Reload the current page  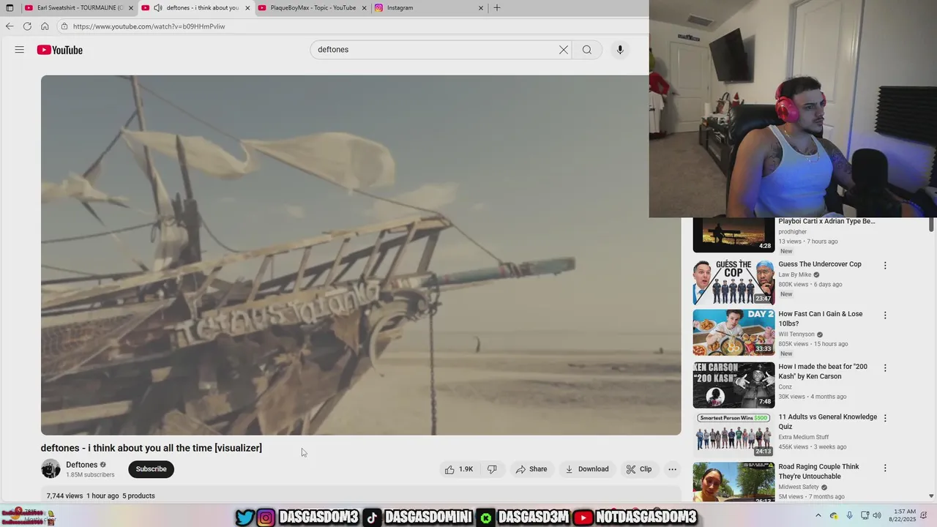pyautogui.click(x=27, y=26)
